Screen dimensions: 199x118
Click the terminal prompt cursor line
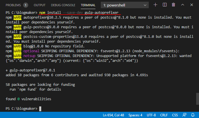click(x=23, y=109)
